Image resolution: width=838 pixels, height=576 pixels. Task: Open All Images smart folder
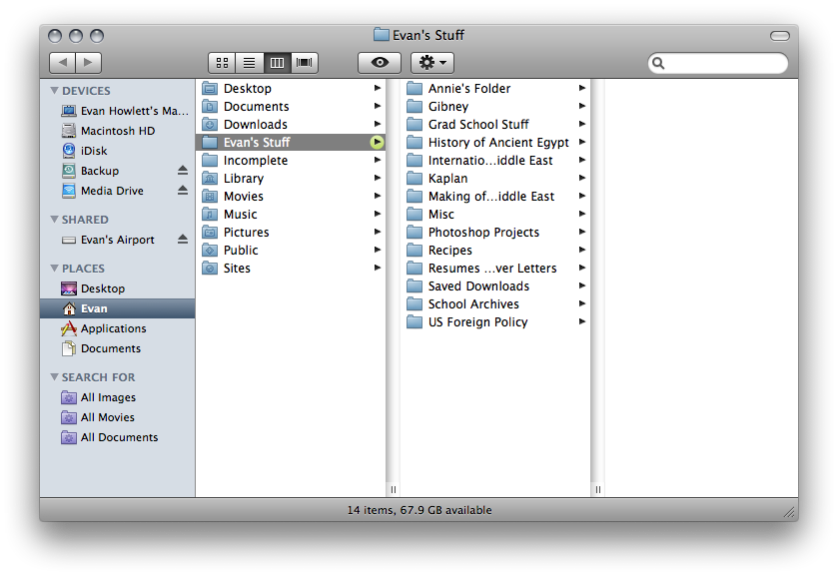point(69,397)
